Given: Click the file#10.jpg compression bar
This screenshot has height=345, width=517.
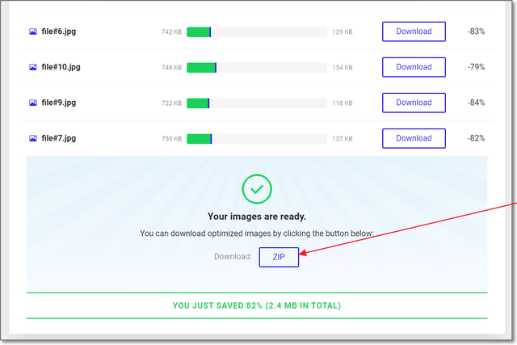Looking at the screenshot, I should click(x=256, y=68).
